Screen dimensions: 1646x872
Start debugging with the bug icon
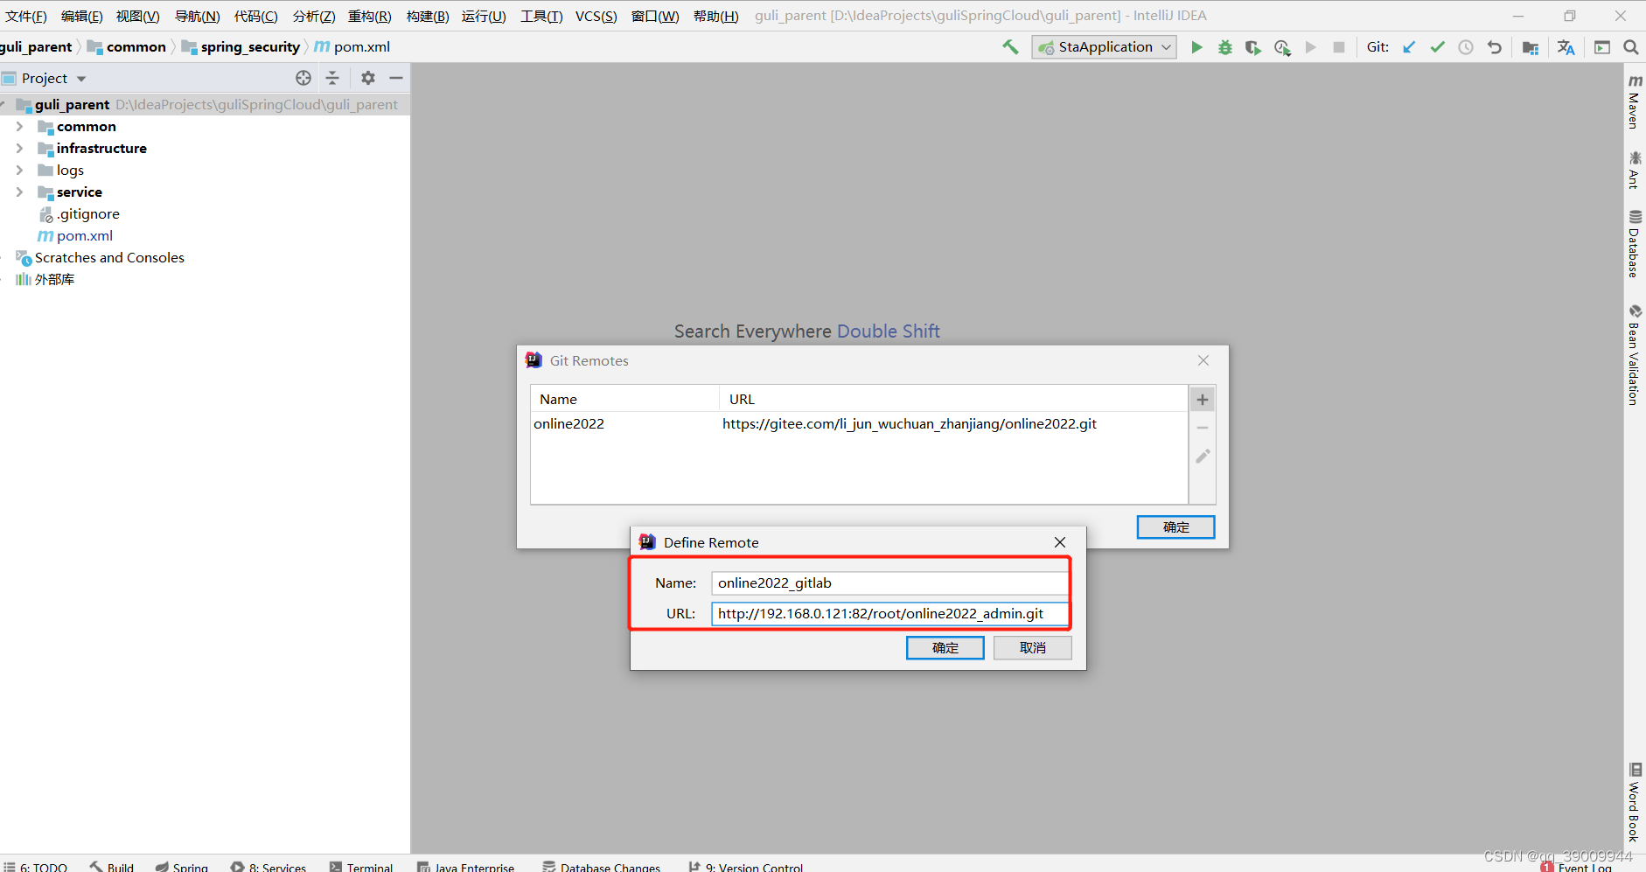tap(1225, 47)
